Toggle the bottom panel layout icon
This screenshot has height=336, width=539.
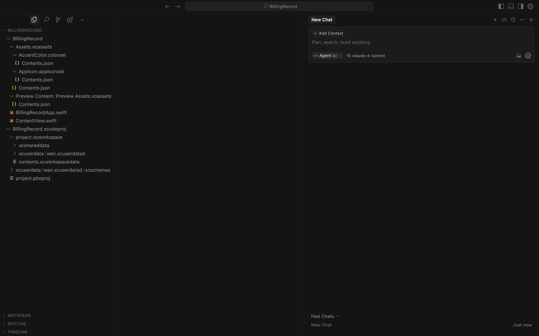[x=511, y=6]
